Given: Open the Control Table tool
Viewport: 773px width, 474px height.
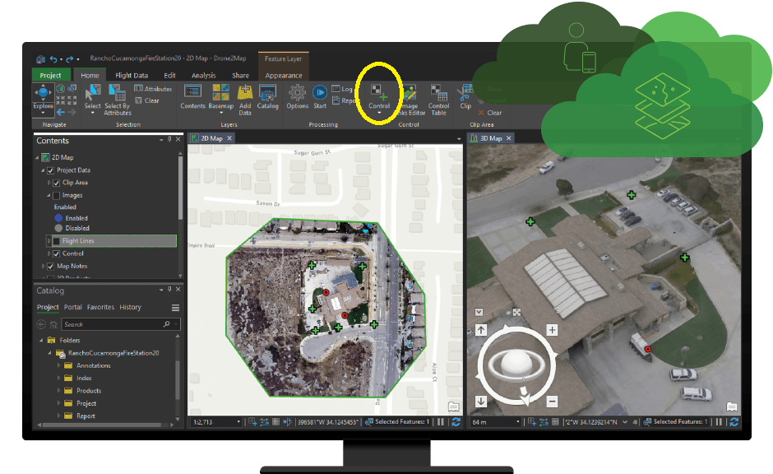Looking at the screenshot, I should 438,100.
